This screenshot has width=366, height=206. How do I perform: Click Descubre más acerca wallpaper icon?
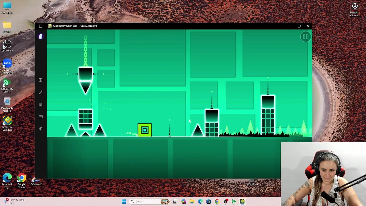tap(355, 9)
